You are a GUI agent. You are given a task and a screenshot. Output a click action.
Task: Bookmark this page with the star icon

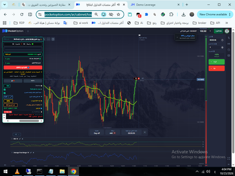[118, 15]
